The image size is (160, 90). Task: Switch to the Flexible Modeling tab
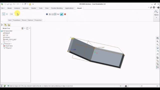[57, 8]
